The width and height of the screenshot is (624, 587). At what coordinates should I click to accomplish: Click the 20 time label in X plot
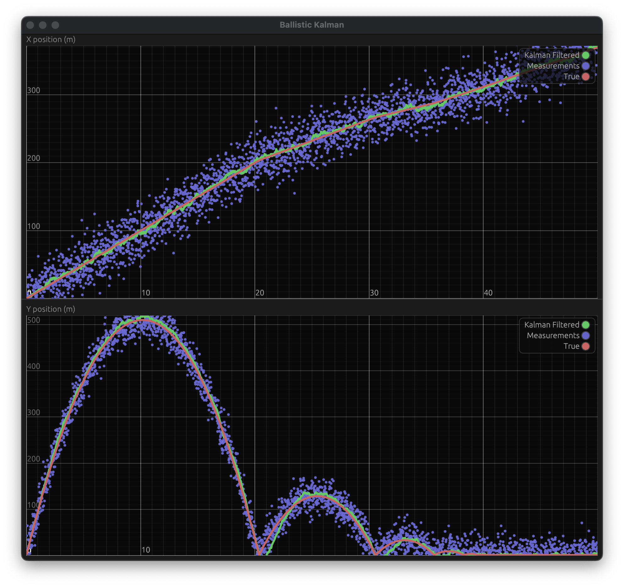pos(260,293)
